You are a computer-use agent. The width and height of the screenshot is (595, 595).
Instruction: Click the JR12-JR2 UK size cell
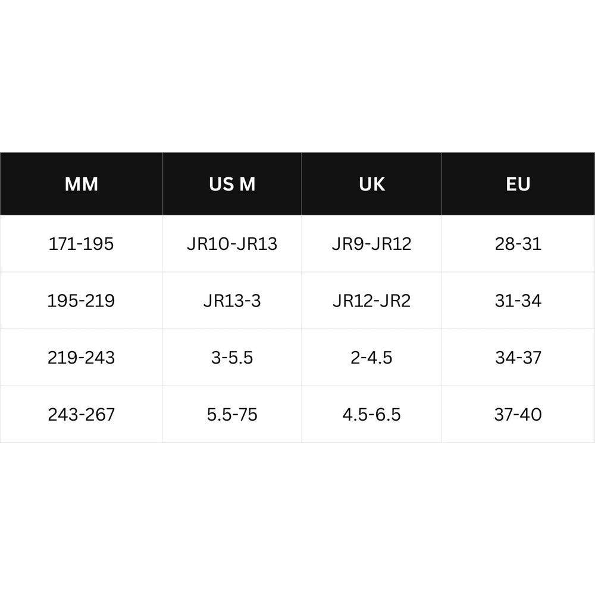(x=372, y=301)
